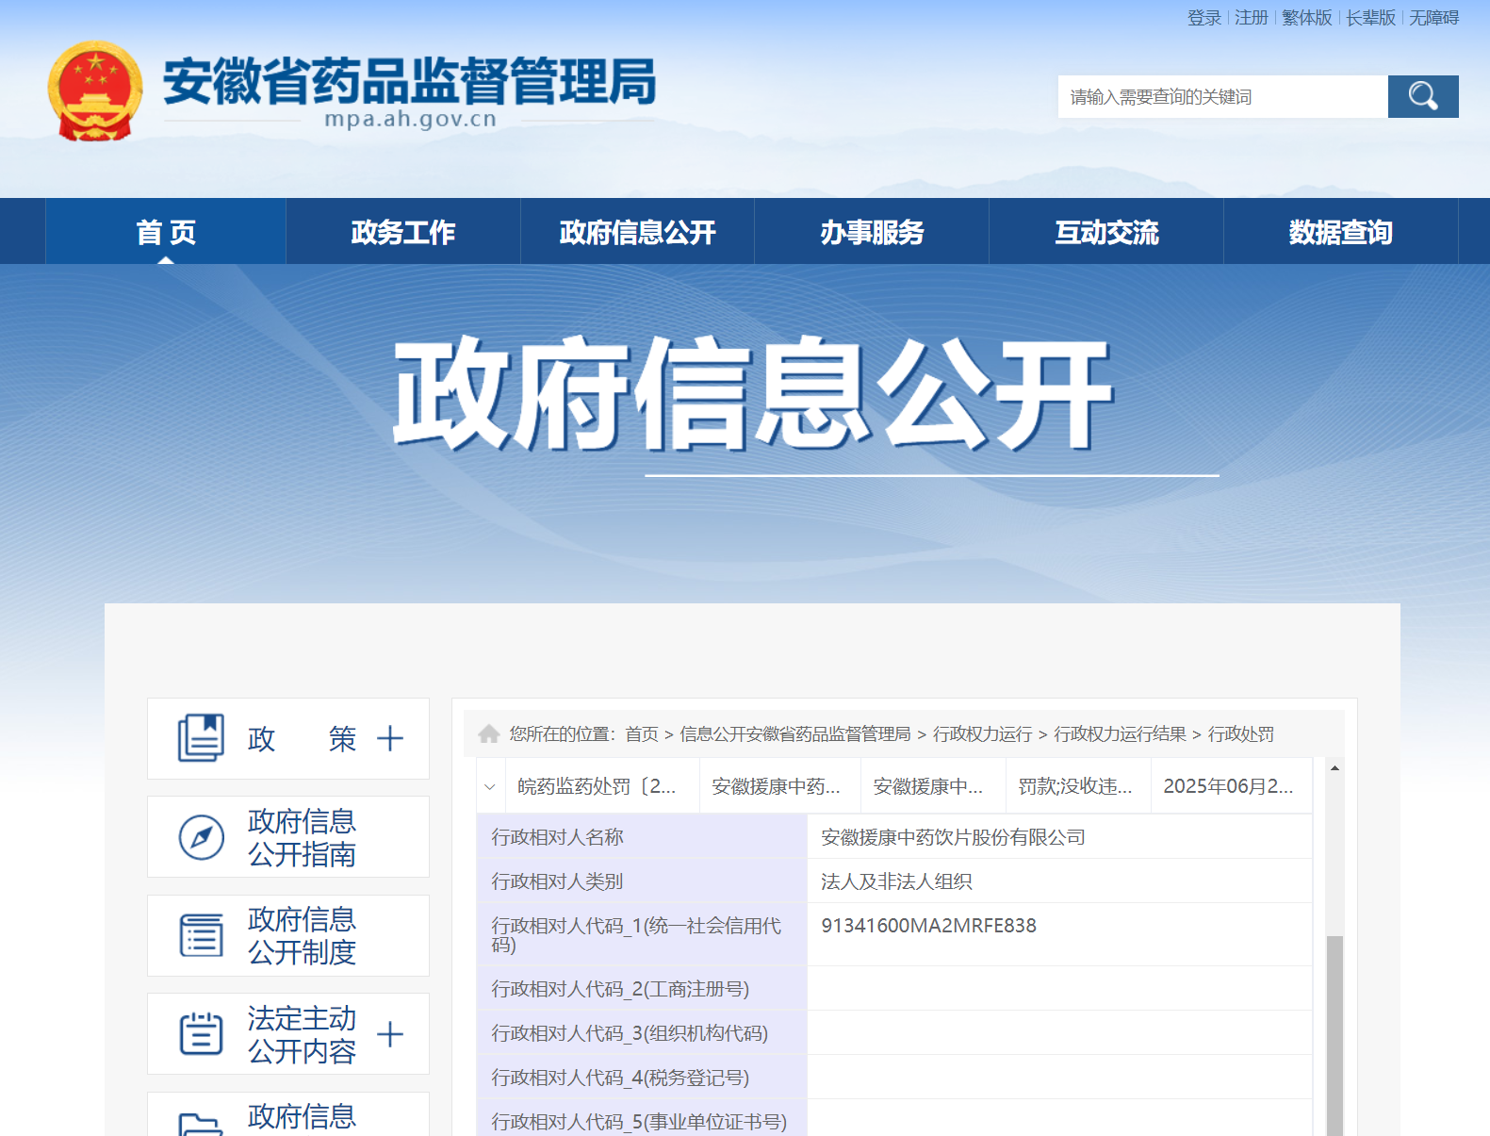Collapse the 皖药监药处罚 record row chevron
Viewport: 1490px width, 1136px height.
(x=490, y=786)
